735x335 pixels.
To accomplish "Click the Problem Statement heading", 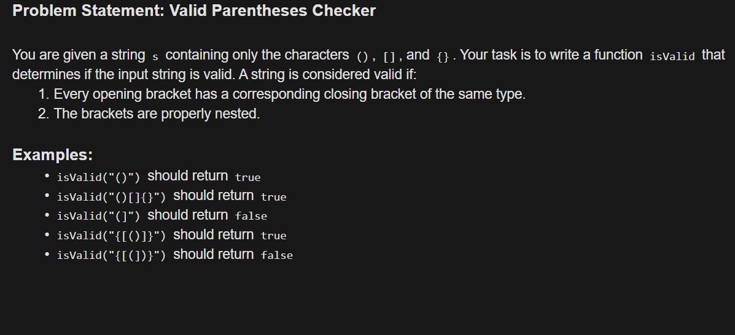I will tap(194, 11).
